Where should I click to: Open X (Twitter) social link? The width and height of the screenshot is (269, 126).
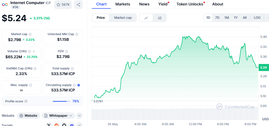tap(49, 125)
